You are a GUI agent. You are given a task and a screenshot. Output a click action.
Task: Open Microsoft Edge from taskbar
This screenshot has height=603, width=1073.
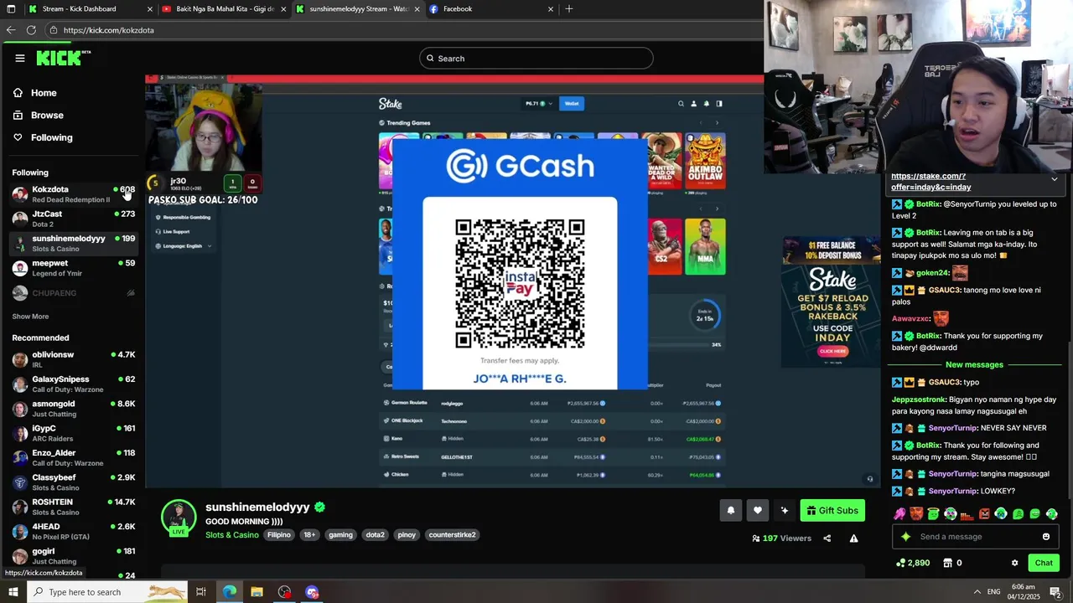point(230,592)
